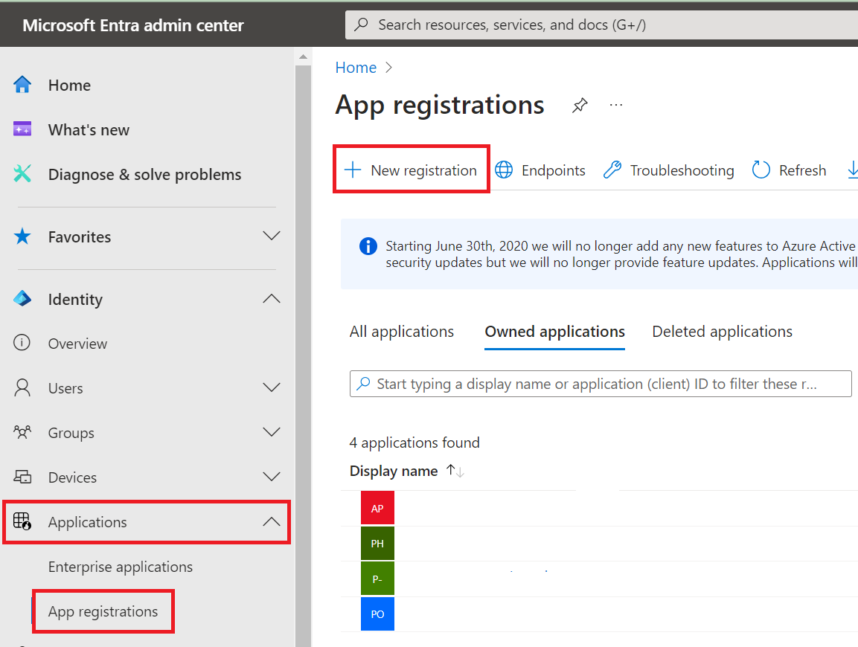Click the Identity diamond icon

tap(22, 299)
